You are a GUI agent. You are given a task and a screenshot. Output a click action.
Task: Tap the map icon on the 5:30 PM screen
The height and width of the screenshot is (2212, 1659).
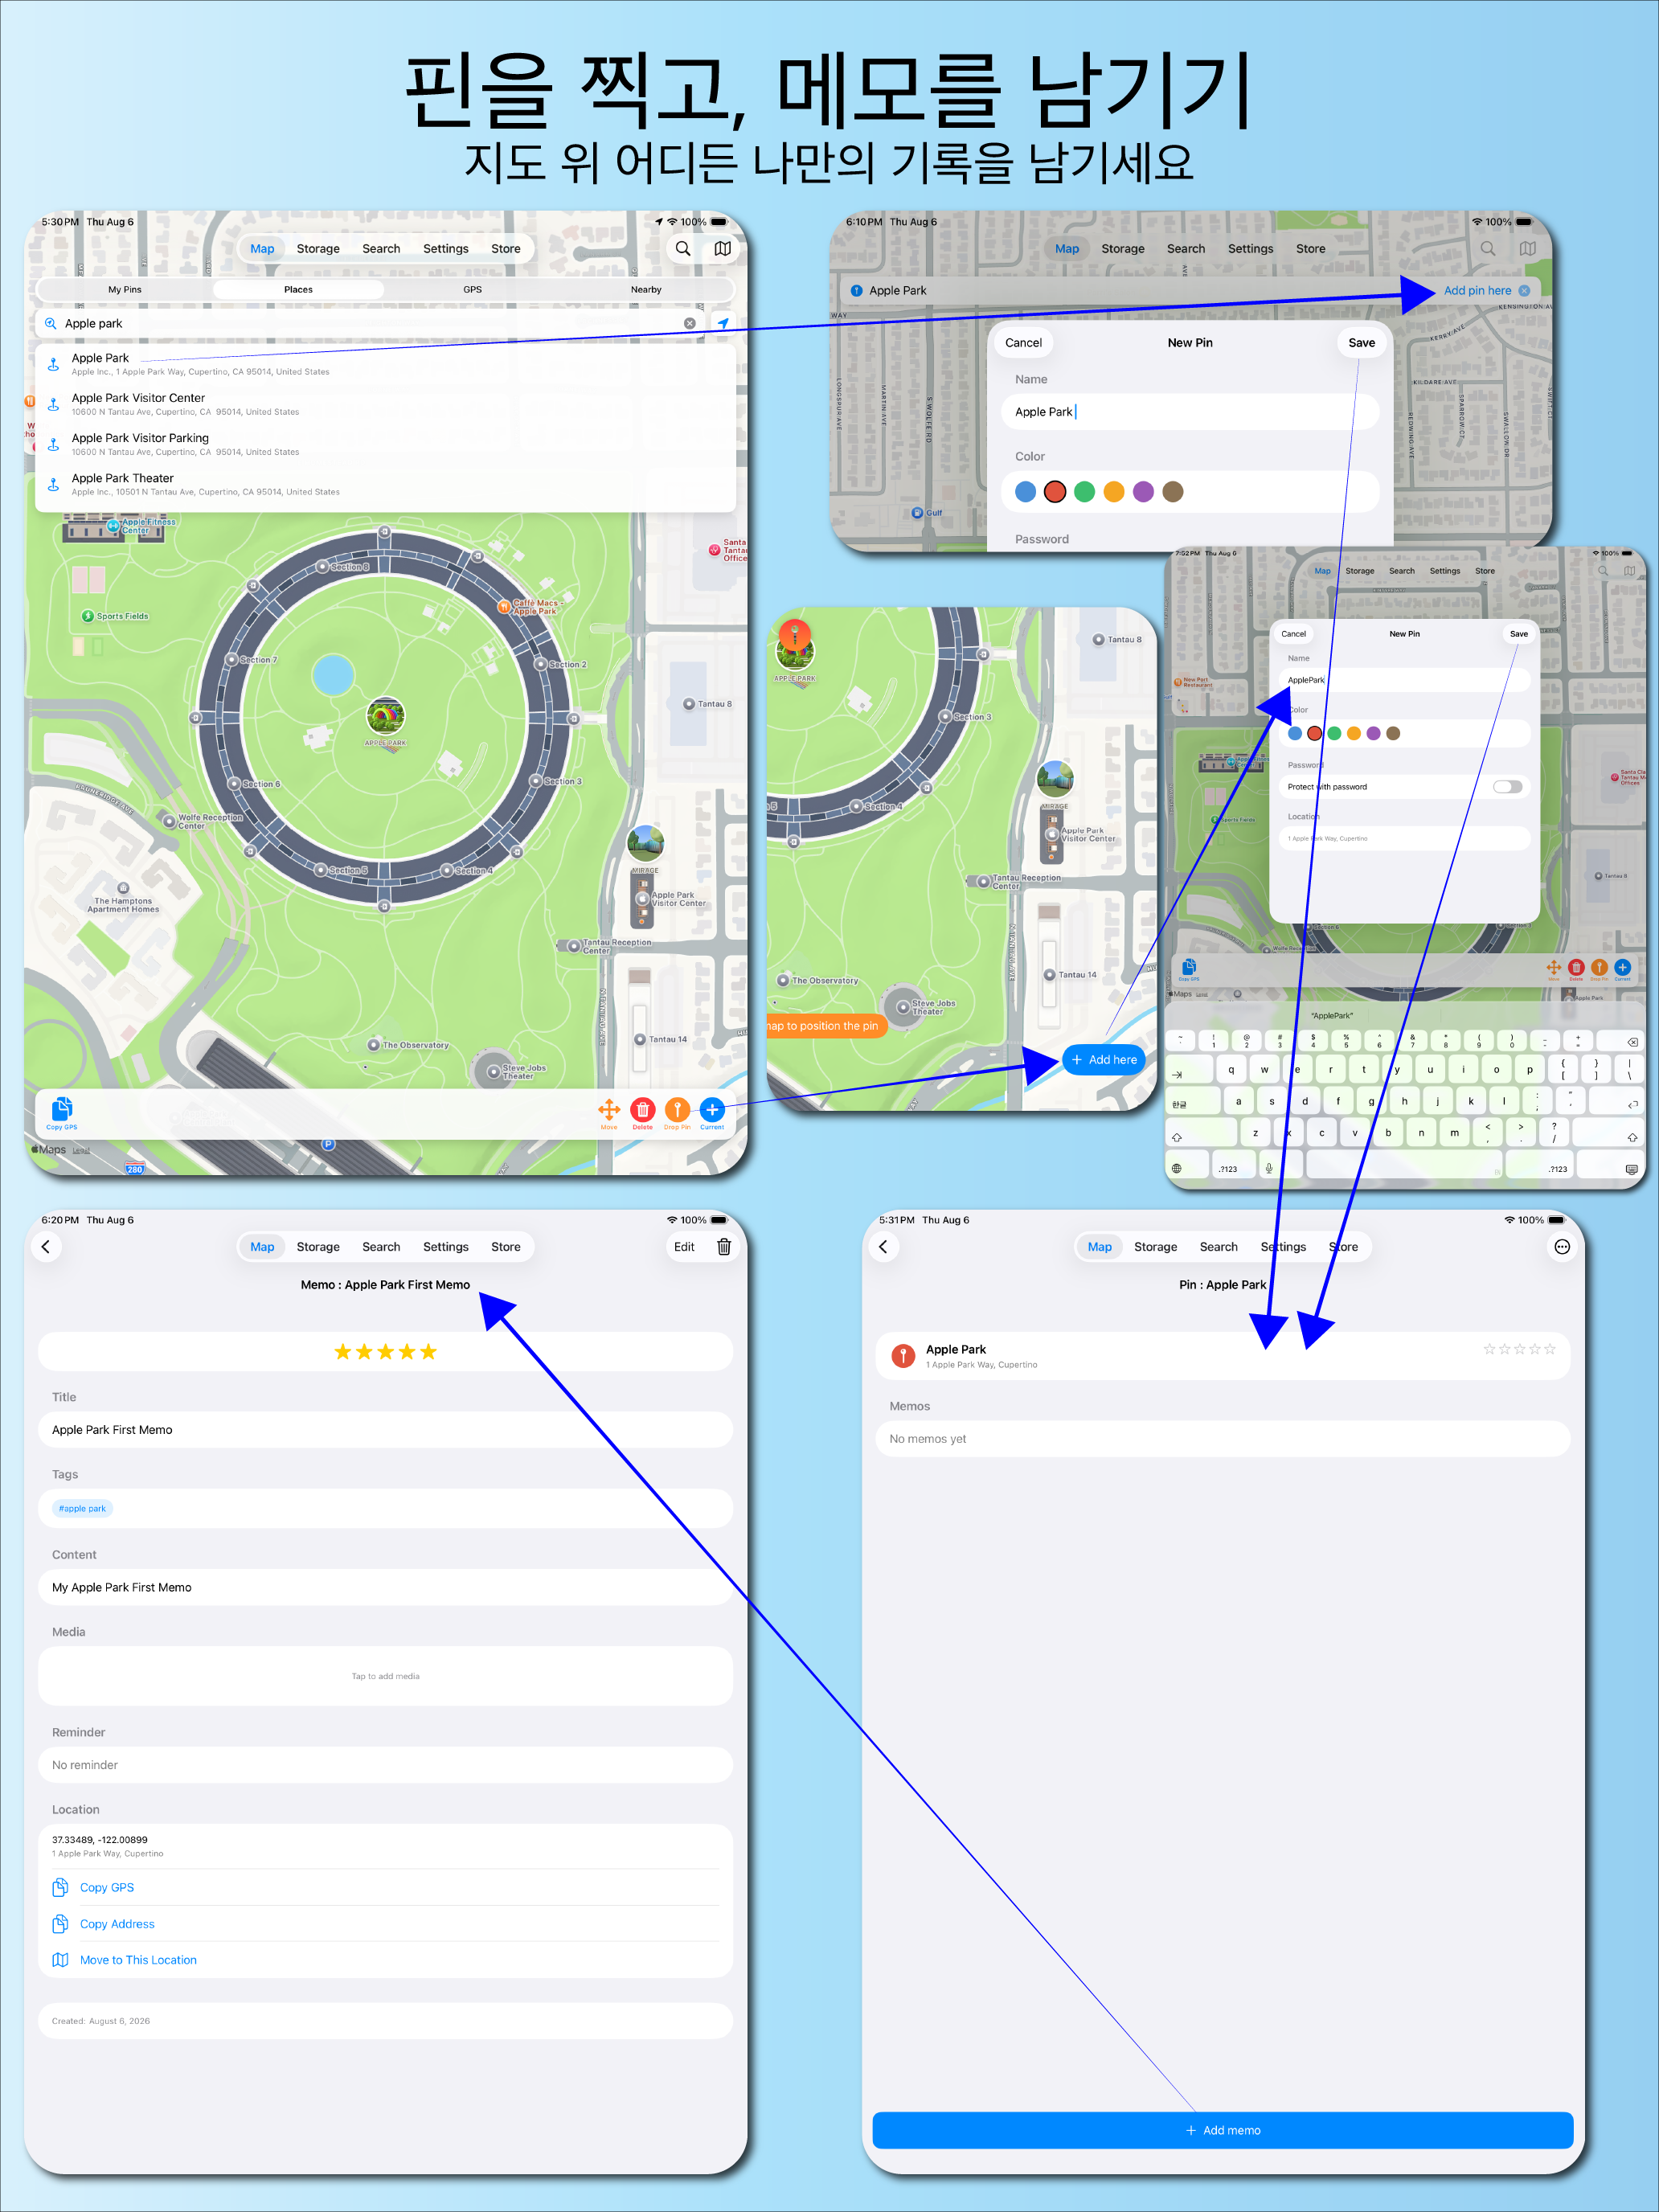coord(722,249)
